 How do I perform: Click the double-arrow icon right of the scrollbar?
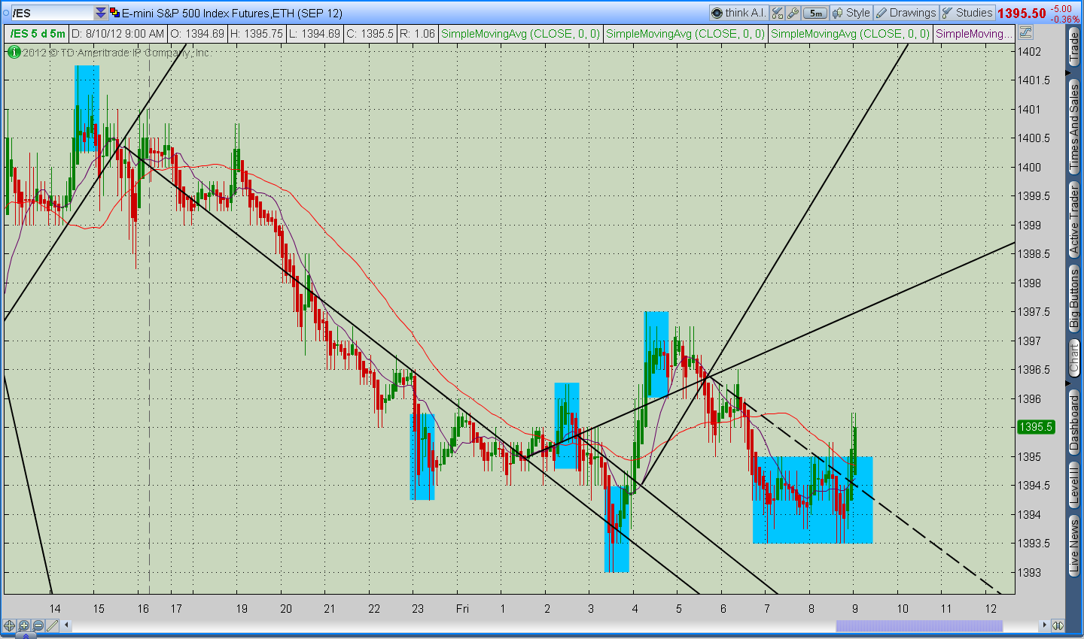[x=1058, y=625]
